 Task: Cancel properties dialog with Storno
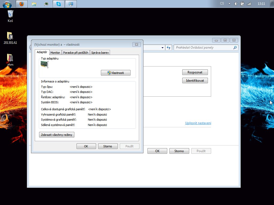pyautogui.click(x=108, y=146)
